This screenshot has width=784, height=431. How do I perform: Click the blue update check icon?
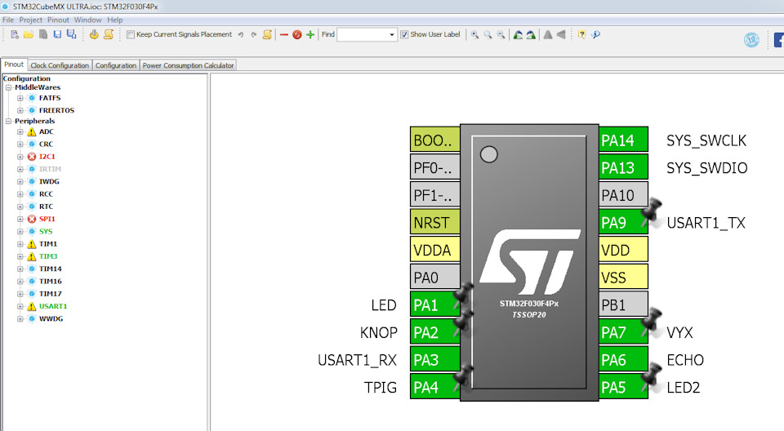point(595,34)
